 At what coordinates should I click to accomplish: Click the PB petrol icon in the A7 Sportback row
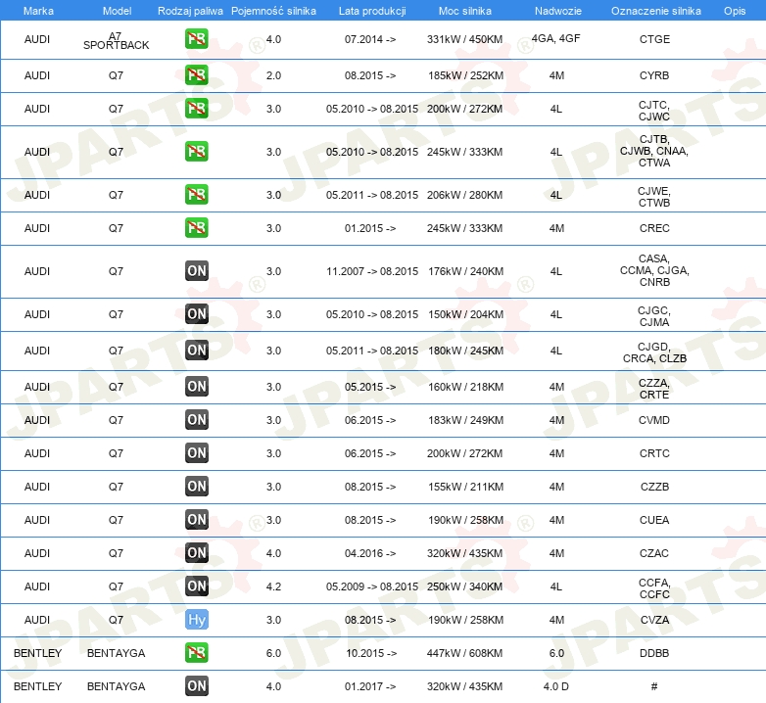click(197, 40)
